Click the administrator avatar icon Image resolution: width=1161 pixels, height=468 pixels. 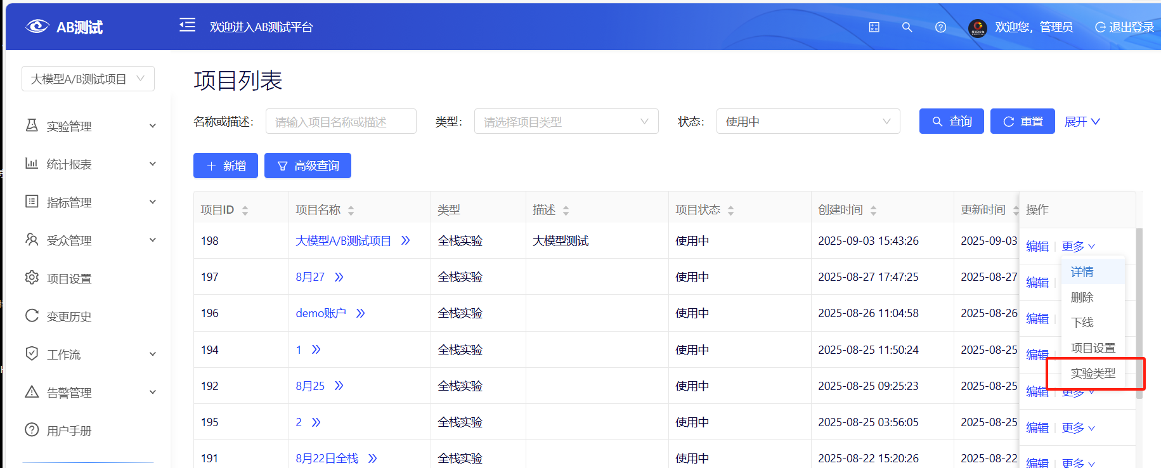point(977,27)
